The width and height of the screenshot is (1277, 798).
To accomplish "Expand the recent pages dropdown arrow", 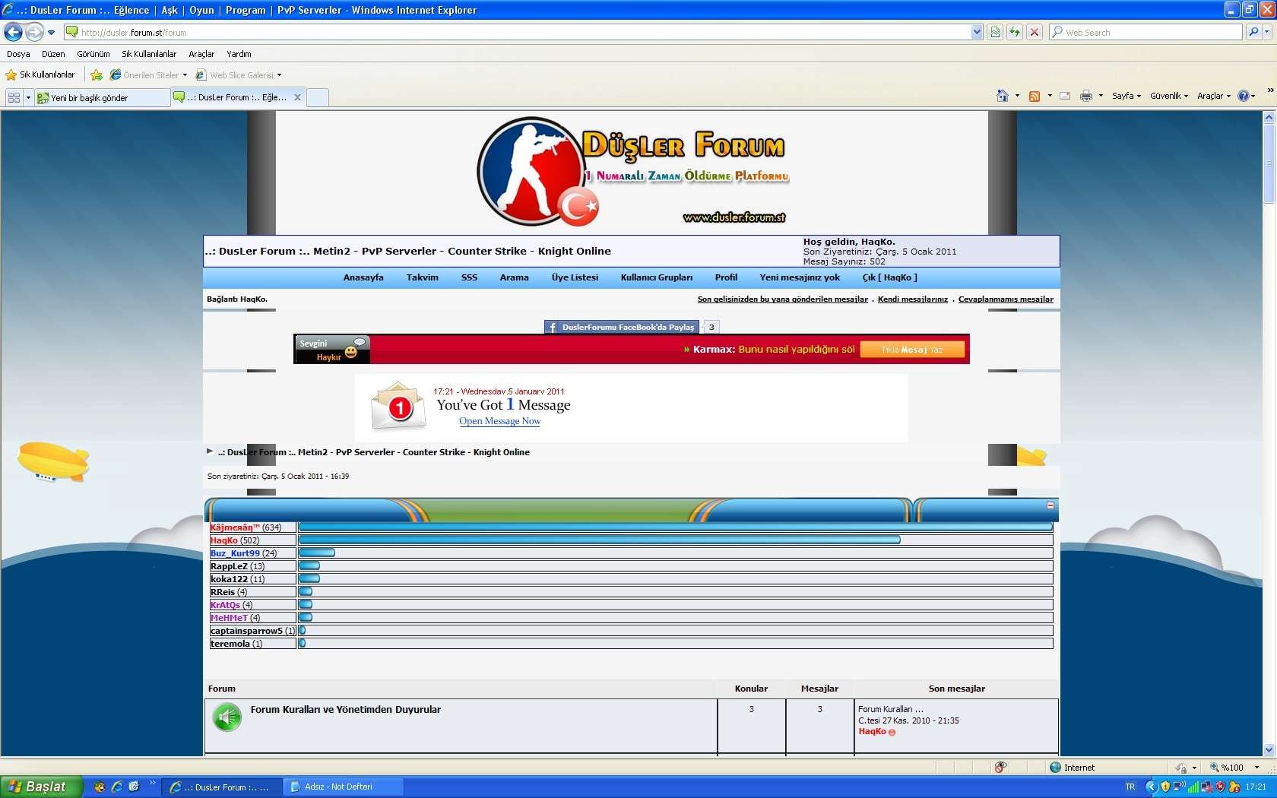I will (51, 33).
